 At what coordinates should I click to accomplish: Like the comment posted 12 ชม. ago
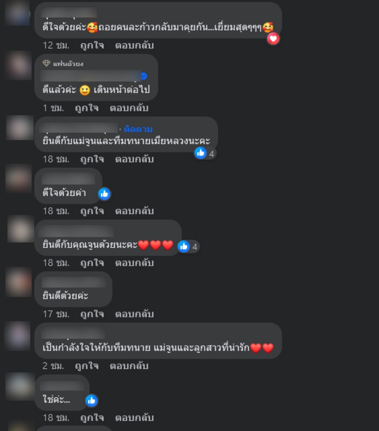point(92,45)
